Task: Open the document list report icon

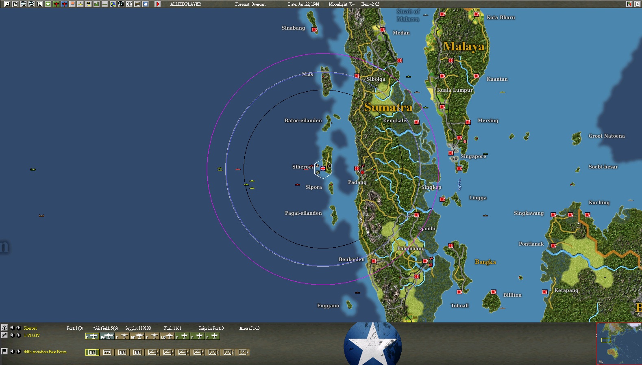Action: [15, 4]
